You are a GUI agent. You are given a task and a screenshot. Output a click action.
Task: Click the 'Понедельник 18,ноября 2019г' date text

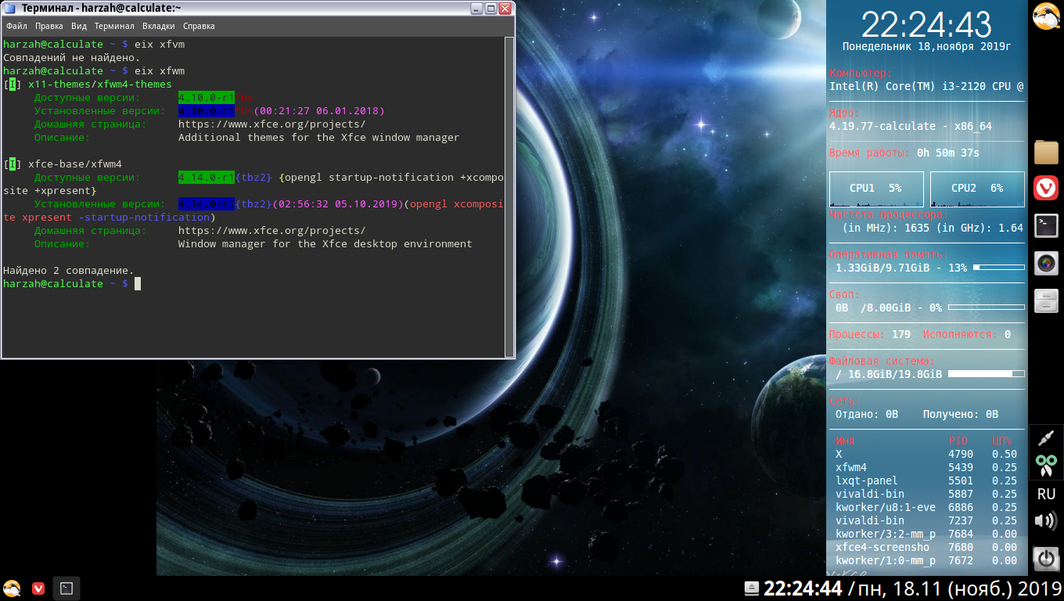click(926, 46)
